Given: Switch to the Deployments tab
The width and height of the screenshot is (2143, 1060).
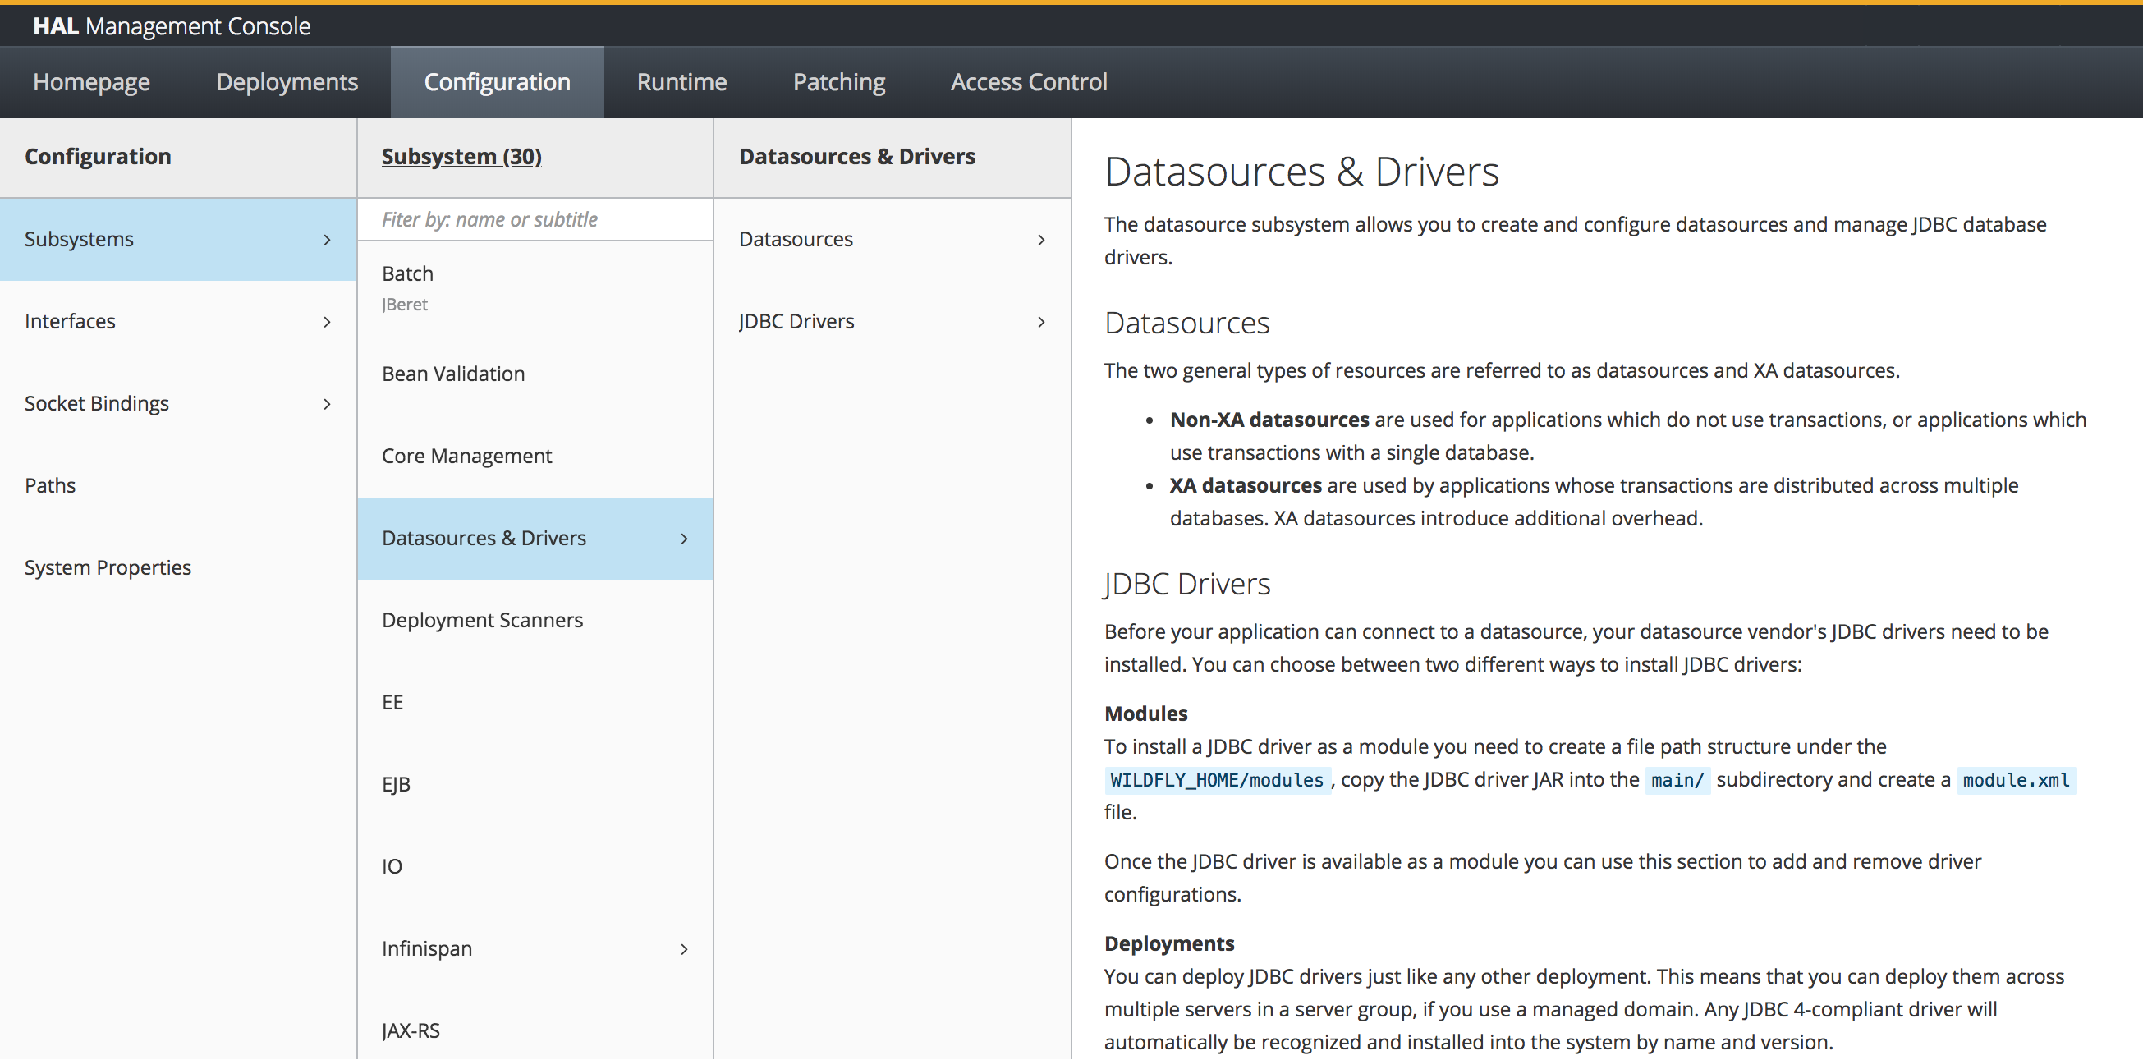Looking at the screenshot, I should 287,81.
